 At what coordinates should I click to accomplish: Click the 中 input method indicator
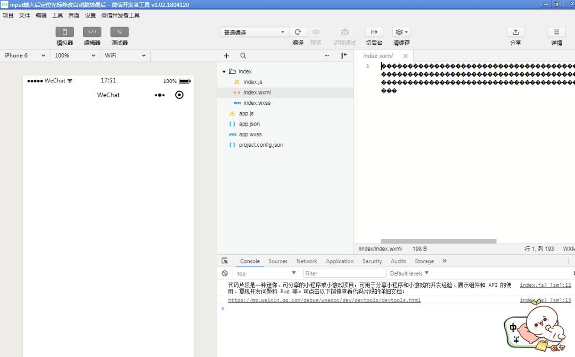(x=513, y=327)
